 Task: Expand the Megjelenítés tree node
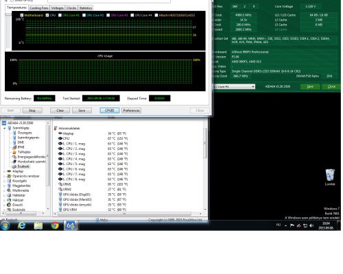tap(5, 186)
